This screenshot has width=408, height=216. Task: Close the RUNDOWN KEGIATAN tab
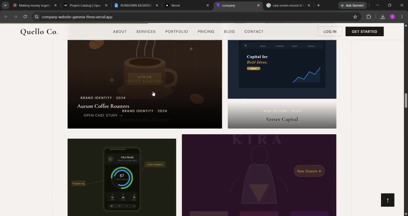157,5
